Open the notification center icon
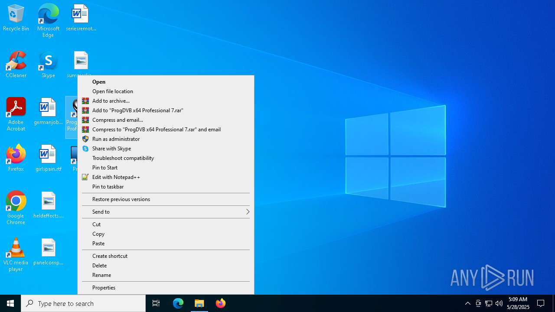 (x=541, y=303)
